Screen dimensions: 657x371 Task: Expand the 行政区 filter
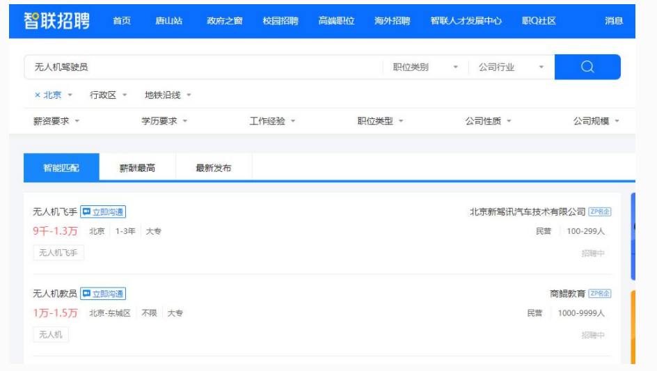108,95
